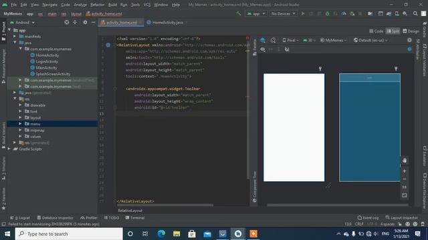Zoom in with plus button in preview
The image size is (428, 240).
tap(405, 171)
